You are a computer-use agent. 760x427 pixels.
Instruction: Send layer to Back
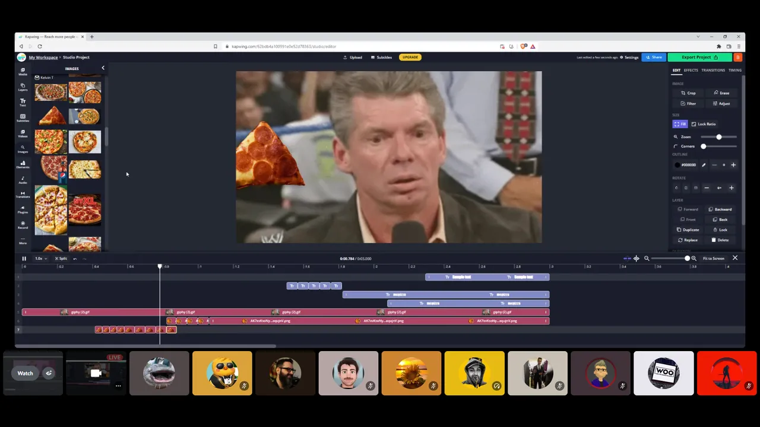(x=720, y=219)
